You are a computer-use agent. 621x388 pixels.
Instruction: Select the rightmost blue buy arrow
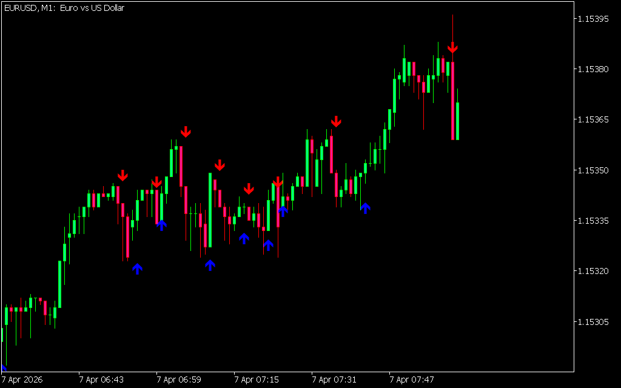pos(365,208)
